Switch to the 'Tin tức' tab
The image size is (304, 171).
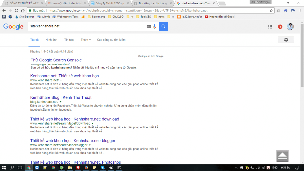69,40
